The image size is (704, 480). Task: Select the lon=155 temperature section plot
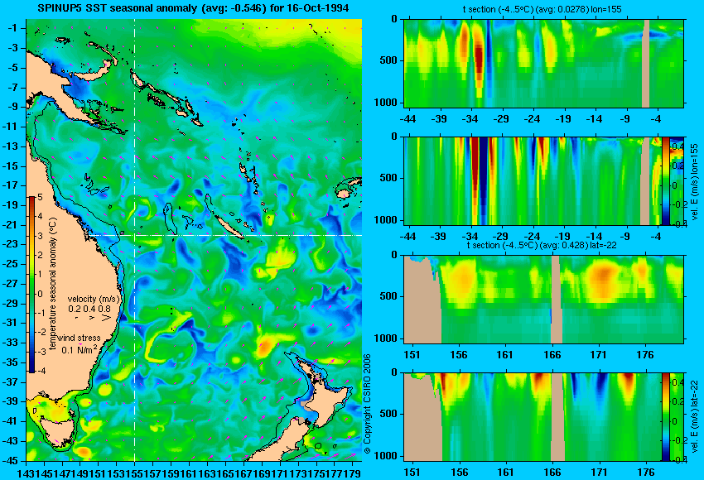click(x=543, y=63)
